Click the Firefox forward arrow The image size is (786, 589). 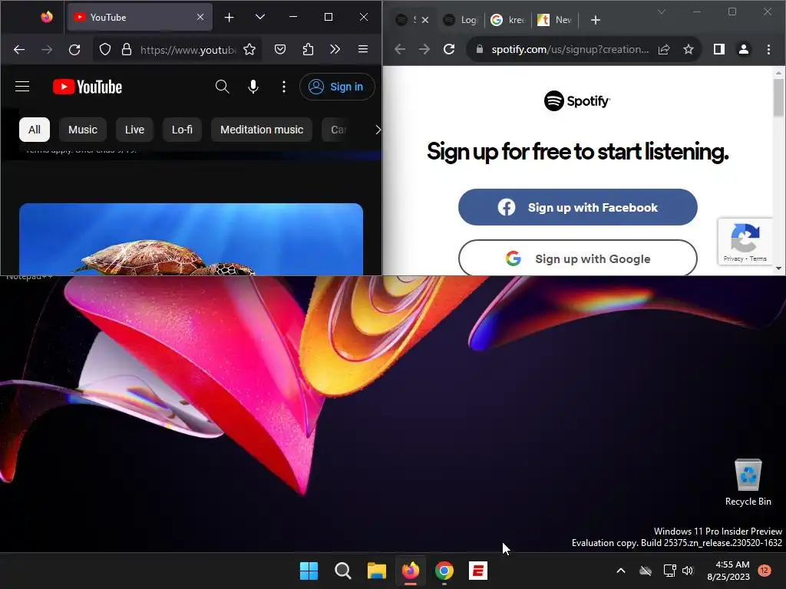(x=47, y=50)
